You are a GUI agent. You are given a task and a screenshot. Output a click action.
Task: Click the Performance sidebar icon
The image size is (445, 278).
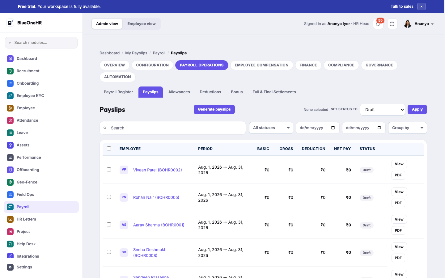[x=10, y=158]
